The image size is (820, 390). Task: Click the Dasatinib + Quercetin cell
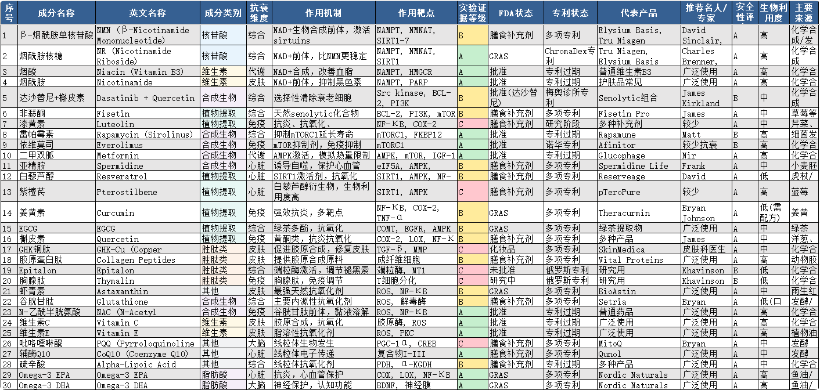point(148,98)
